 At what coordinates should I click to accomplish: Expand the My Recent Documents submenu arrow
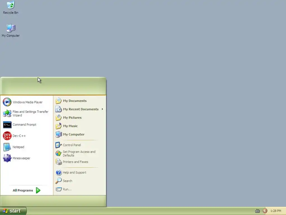pyautogui.click(x=103, y=109)
